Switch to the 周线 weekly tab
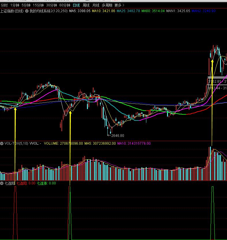The width and height of the screenshot is (227, 240). 86,5
